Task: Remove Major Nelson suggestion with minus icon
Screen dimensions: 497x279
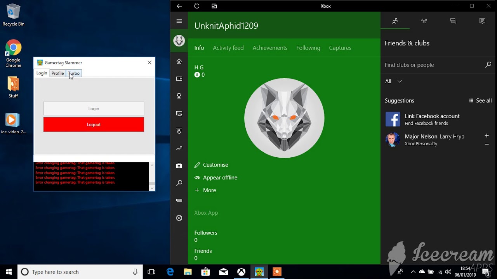Action: pyautogui.click(x=487, y=144)
